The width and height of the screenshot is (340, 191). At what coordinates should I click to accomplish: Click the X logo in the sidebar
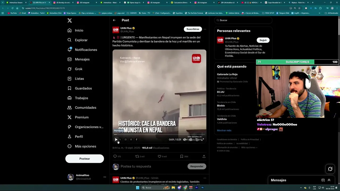point(70,20)
